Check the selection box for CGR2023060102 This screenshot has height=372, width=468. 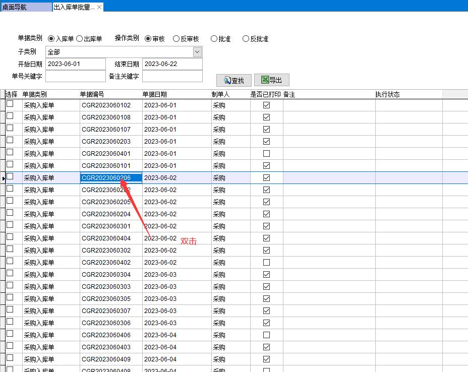point(10,104)
